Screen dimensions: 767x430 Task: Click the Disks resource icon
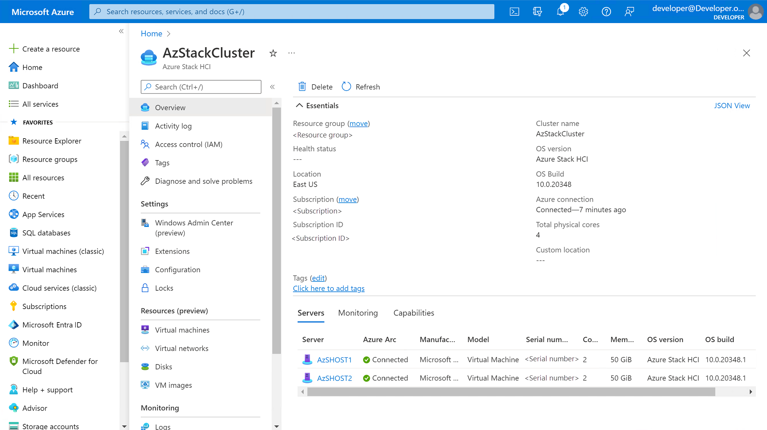[x=145, y=366]
